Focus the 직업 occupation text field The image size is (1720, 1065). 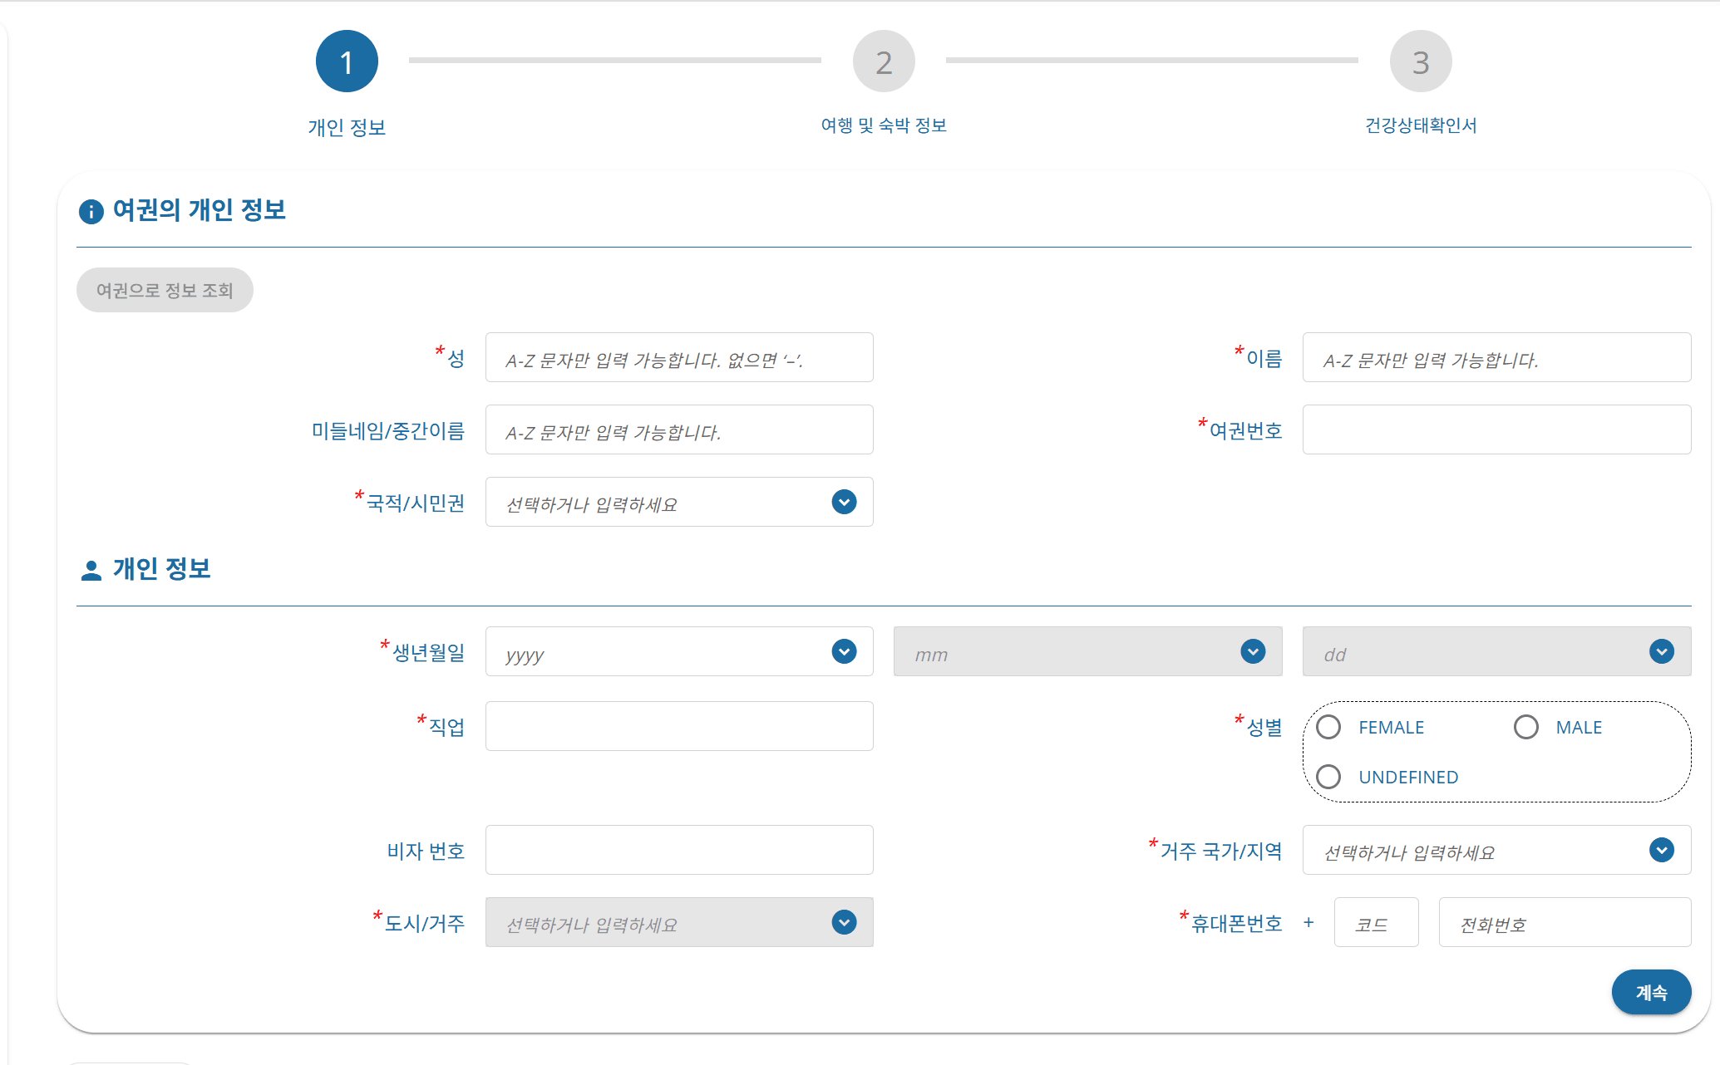(678, 727)
